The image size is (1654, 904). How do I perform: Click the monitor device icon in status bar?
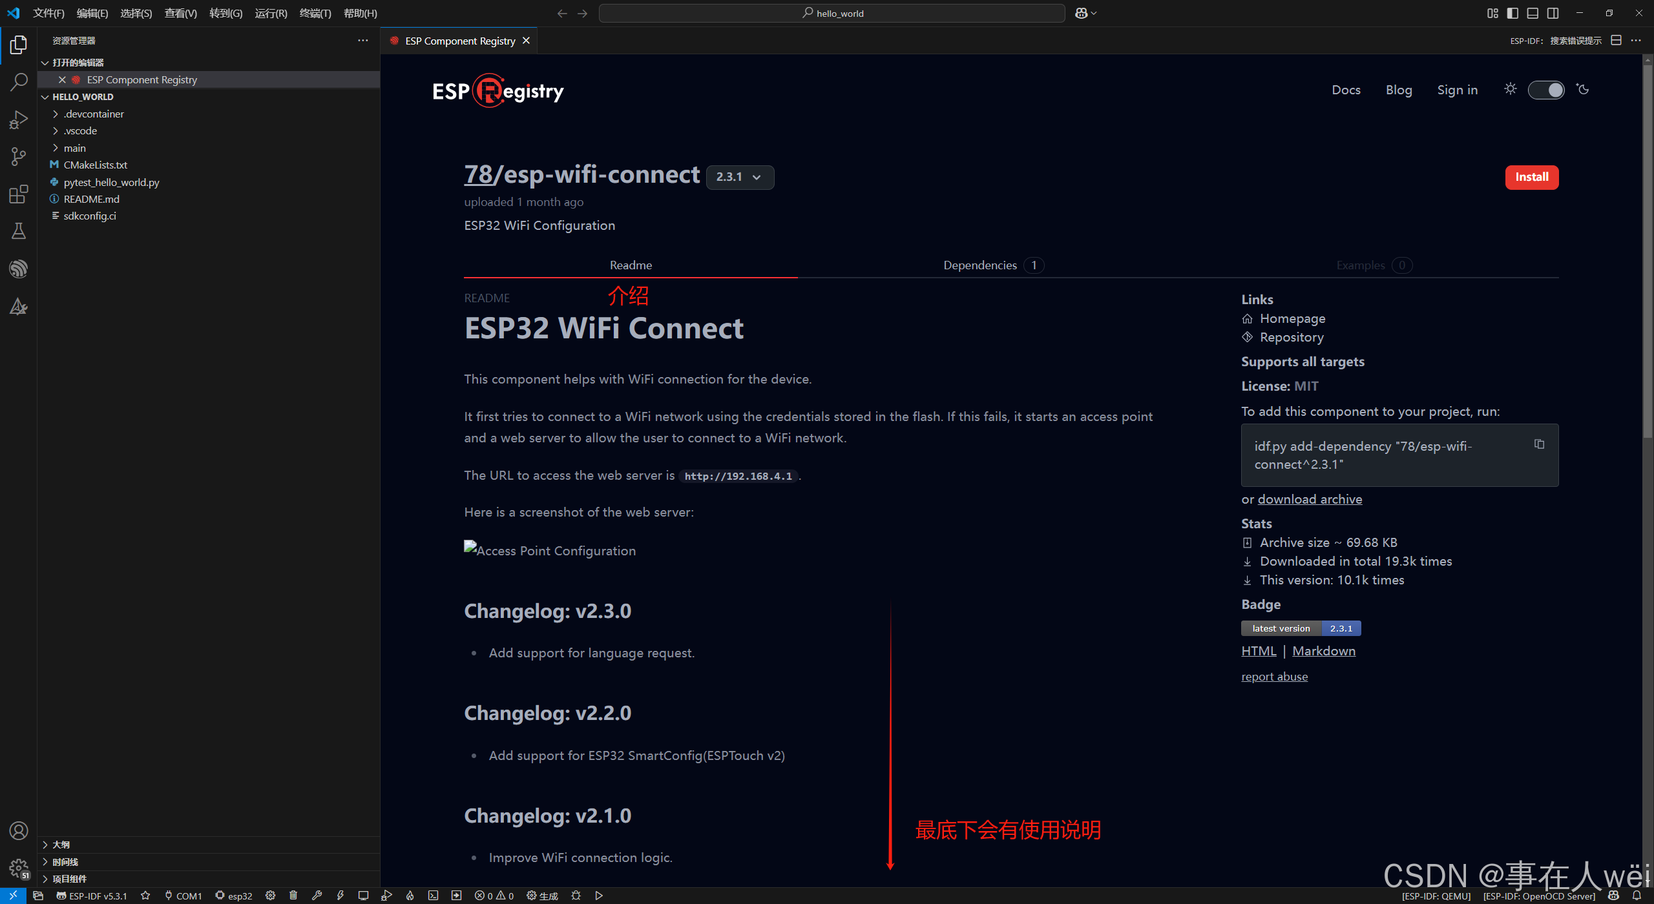click(x=363, y=896)
